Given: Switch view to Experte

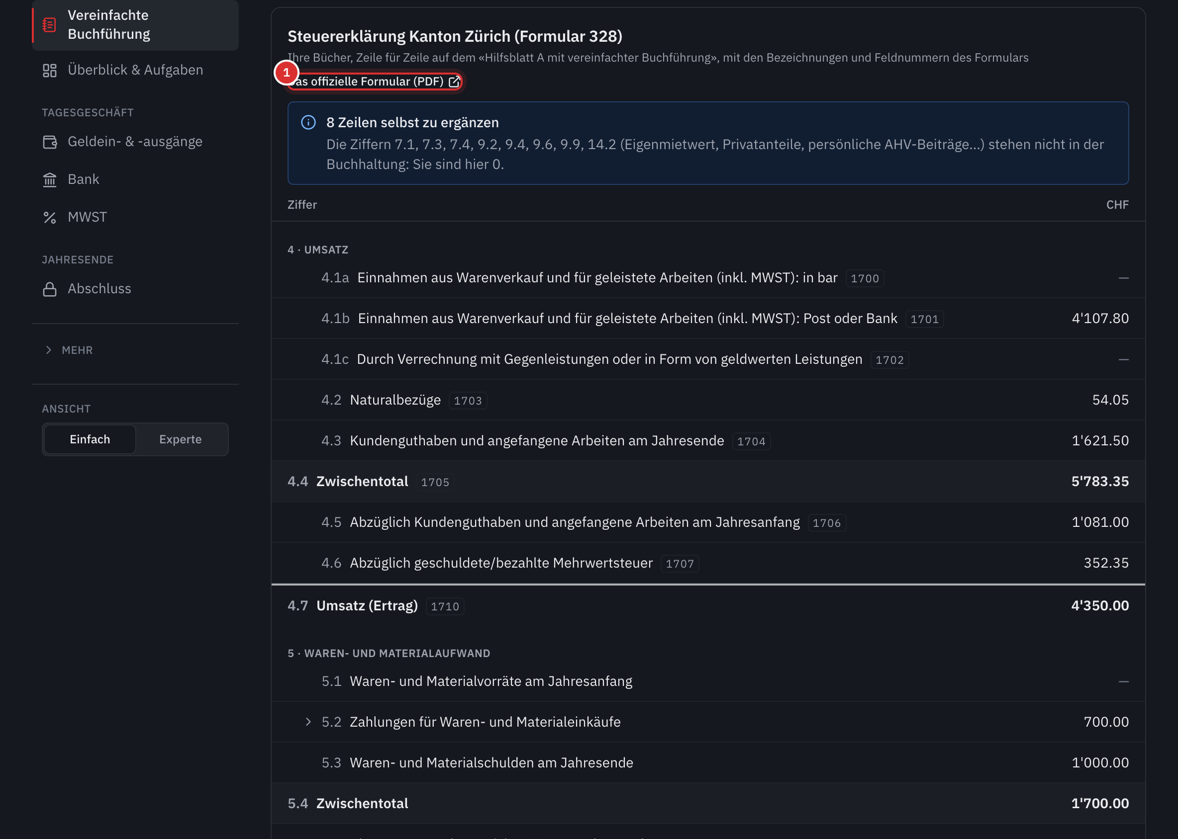Looking at the screenshot, I should pos(181,440).
